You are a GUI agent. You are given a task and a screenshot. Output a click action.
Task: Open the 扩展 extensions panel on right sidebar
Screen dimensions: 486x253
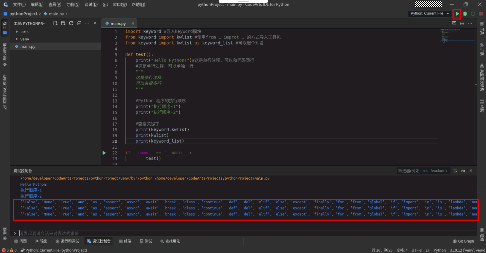[x=482, y=49]
